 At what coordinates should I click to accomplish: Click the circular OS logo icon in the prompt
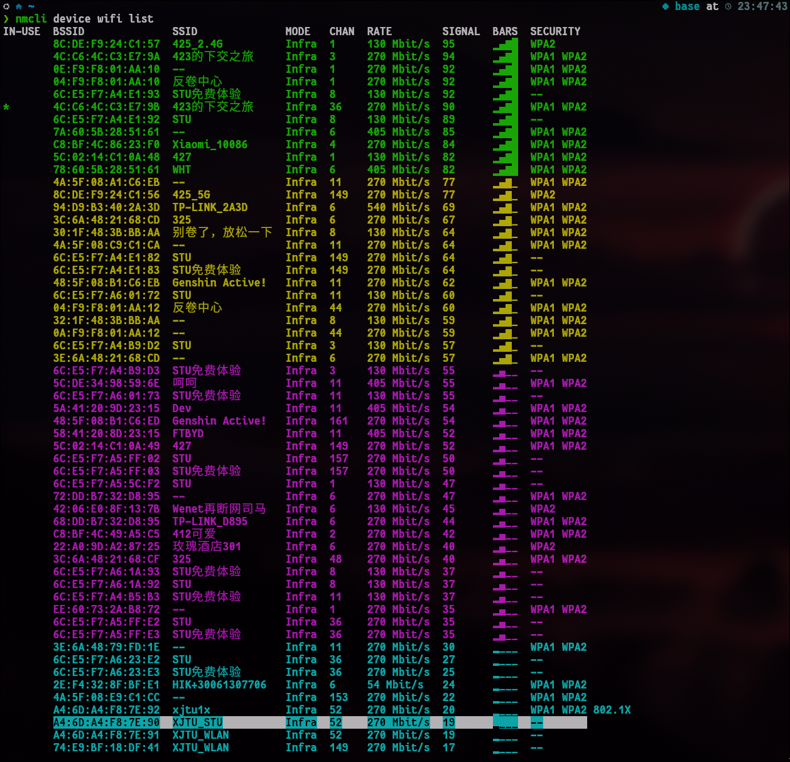coord(6,6)
